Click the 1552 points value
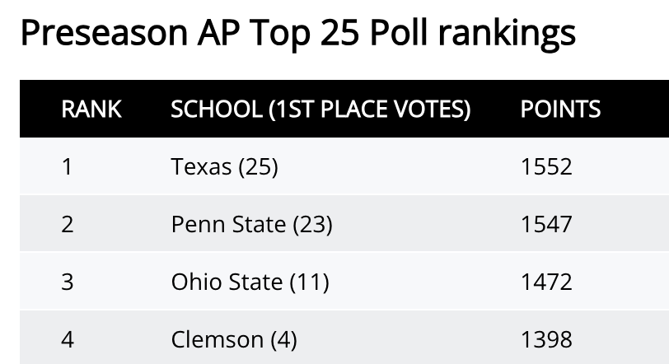The width and height of the screenshot is (669, 364). tap(546, 166)
